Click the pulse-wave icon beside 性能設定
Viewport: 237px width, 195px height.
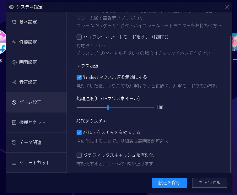coord(14,42)
